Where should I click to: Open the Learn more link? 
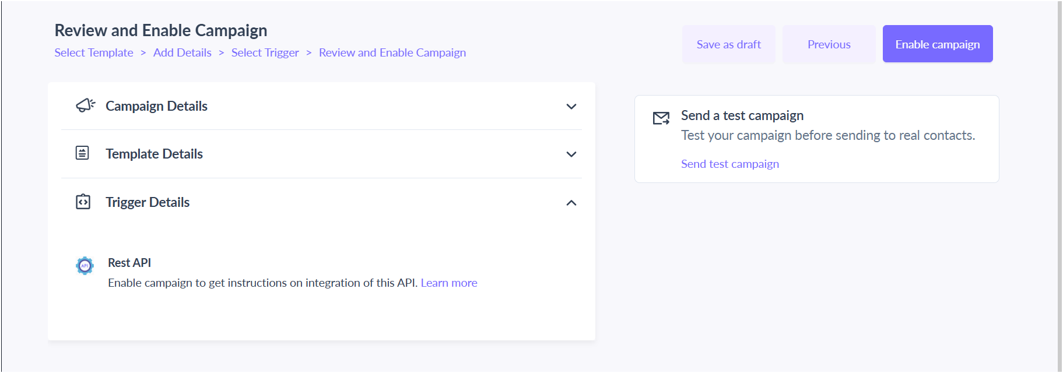(x=449, y=283)
